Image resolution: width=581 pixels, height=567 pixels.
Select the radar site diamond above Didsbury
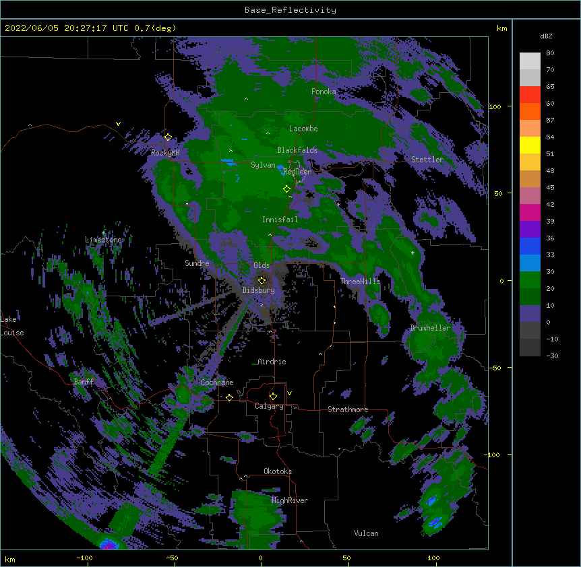[x=262, y=281]
